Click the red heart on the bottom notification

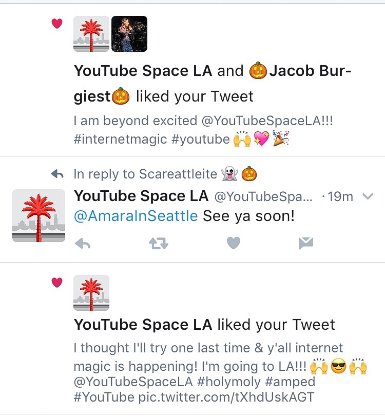[57, 283]
